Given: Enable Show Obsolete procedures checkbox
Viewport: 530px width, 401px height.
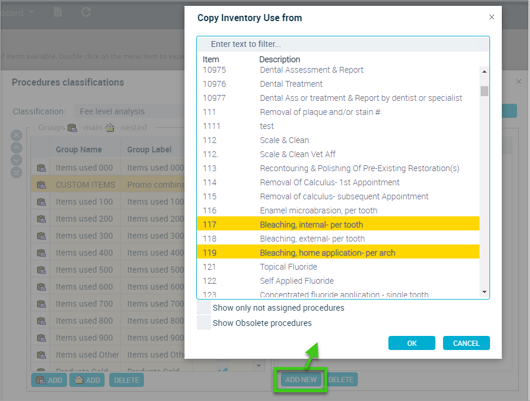Looking at the screenshot, I should click(204, 323).
